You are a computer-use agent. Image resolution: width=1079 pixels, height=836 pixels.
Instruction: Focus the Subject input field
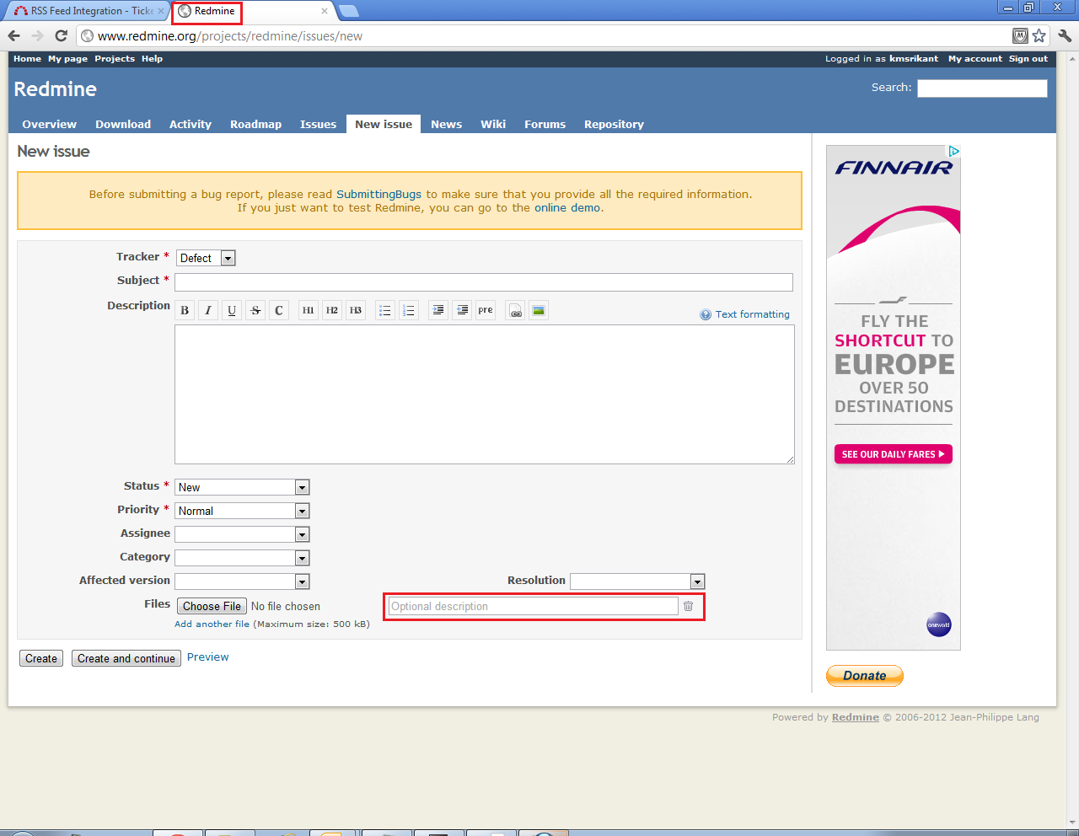484,282
